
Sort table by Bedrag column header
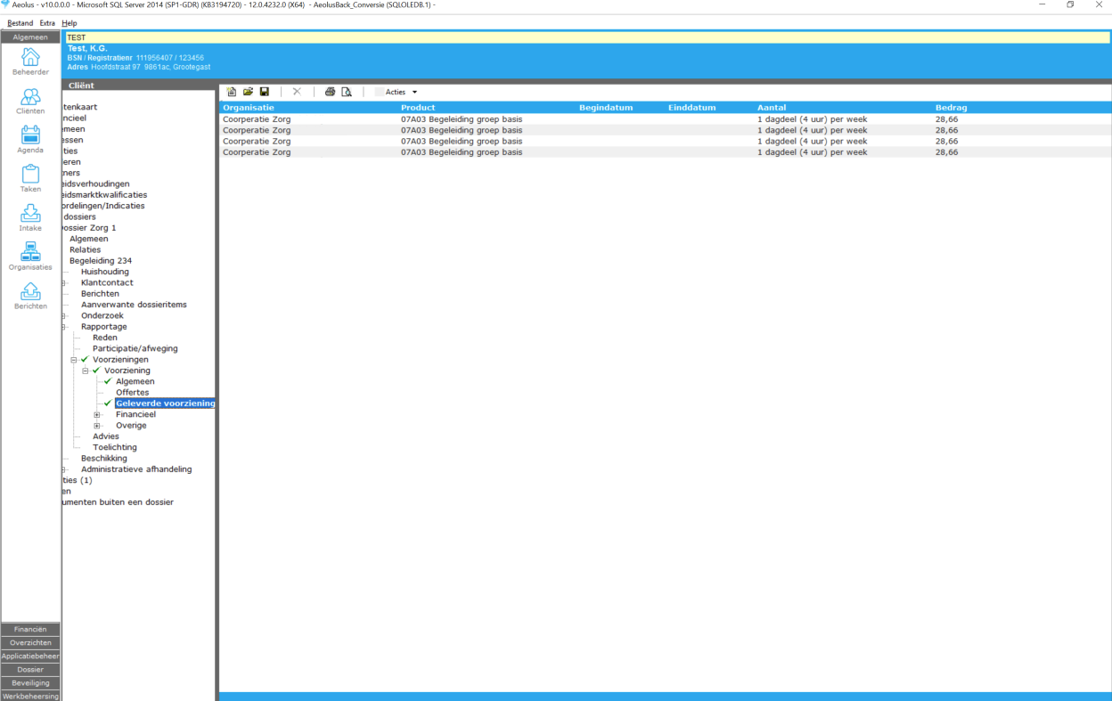pyautogui.click(x=951, y=108)
